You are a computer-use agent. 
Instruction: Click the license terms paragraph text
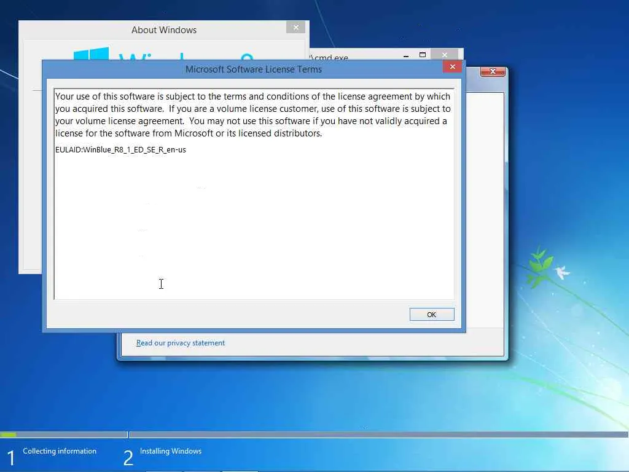[253, 115]
